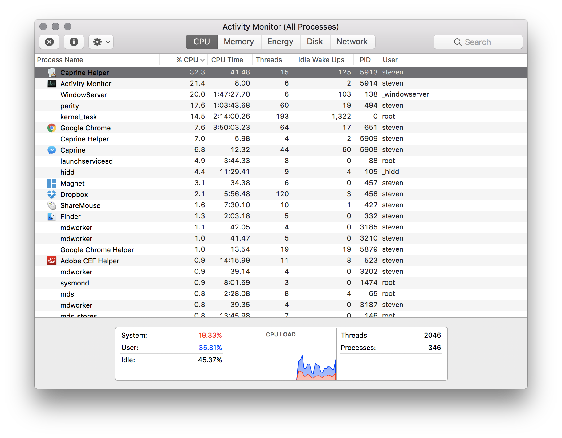
Task: Open the Inspect Process info icon
Action: 73,42
